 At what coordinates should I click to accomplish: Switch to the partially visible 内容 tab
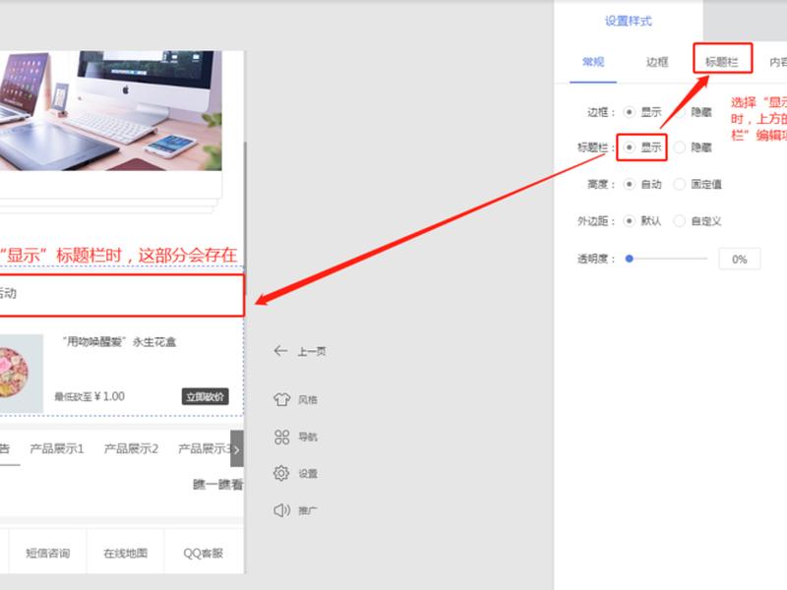click(778, 62)
